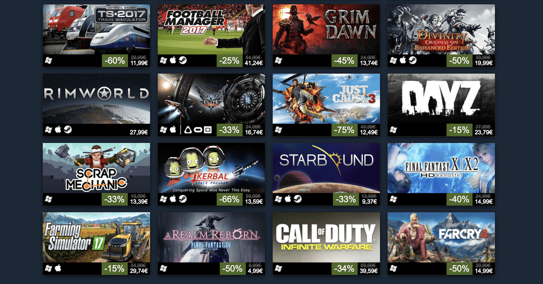Click the SteamOS icon under Starbound
This screenshot has width=543, height=284.
(x=298, y=199)
